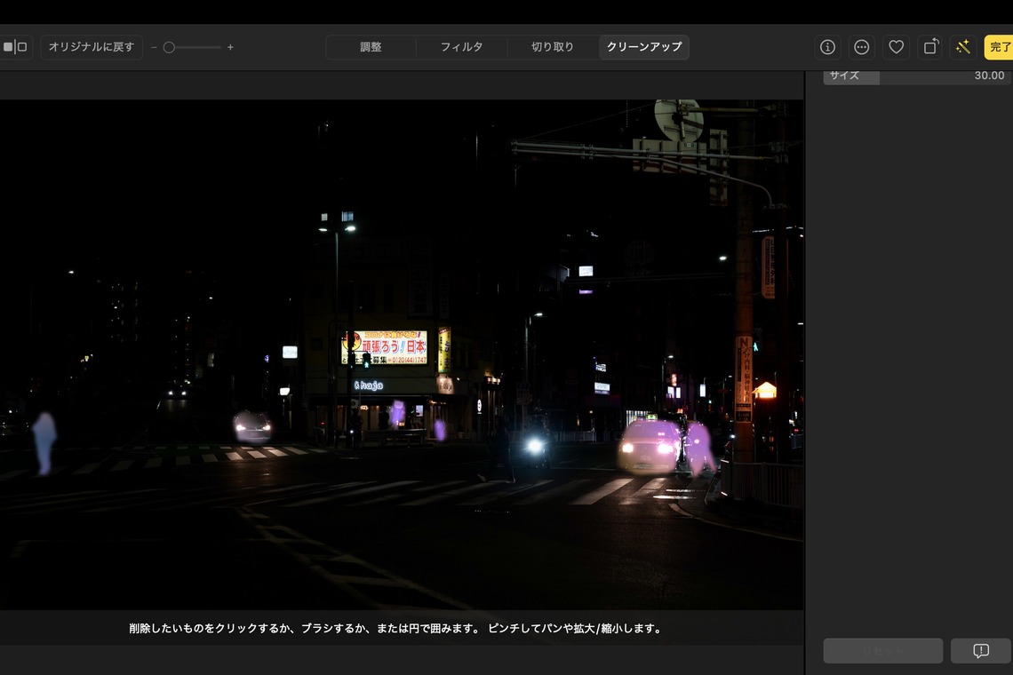Open the feedback speech bubble
Image resolution: width=1013 pixels, height=675 pixels.
pyautogui.click(x=979, y=650)
